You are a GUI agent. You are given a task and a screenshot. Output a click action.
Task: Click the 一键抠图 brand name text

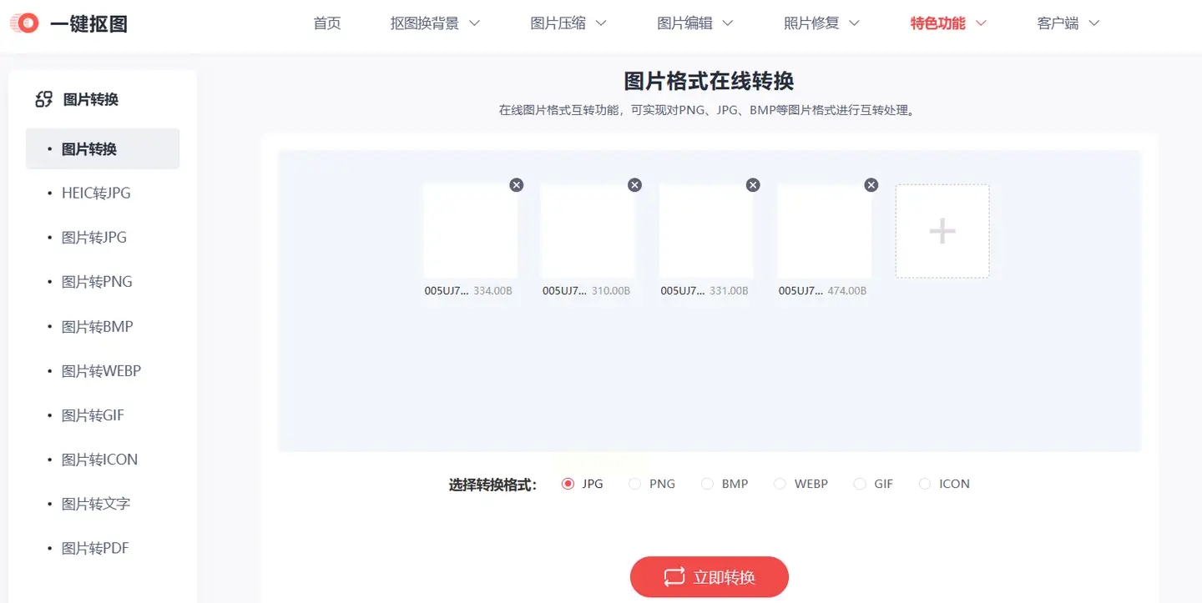[88, 23]
